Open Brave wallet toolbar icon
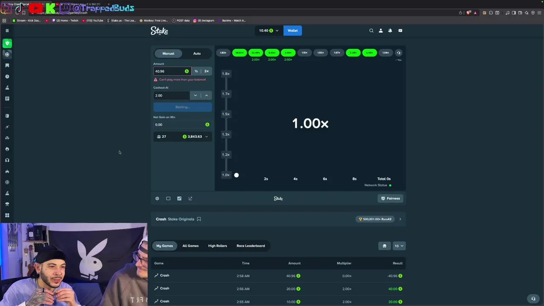The image size is (544, 306). tap(520, 13)
